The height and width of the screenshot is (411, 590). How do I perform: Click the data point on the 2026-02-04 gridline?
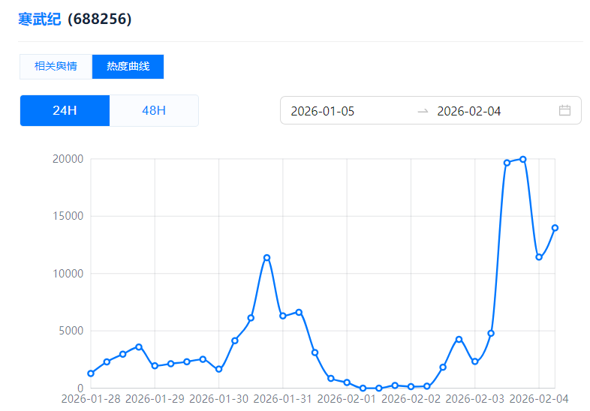click(539, 257)
